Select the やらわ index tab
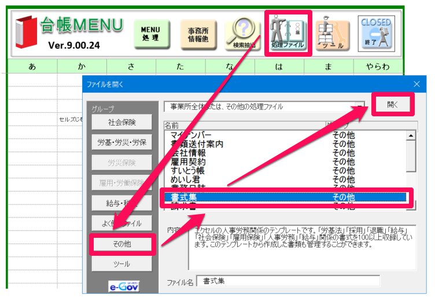Screen dimensions: 435x298 point(378,67)
